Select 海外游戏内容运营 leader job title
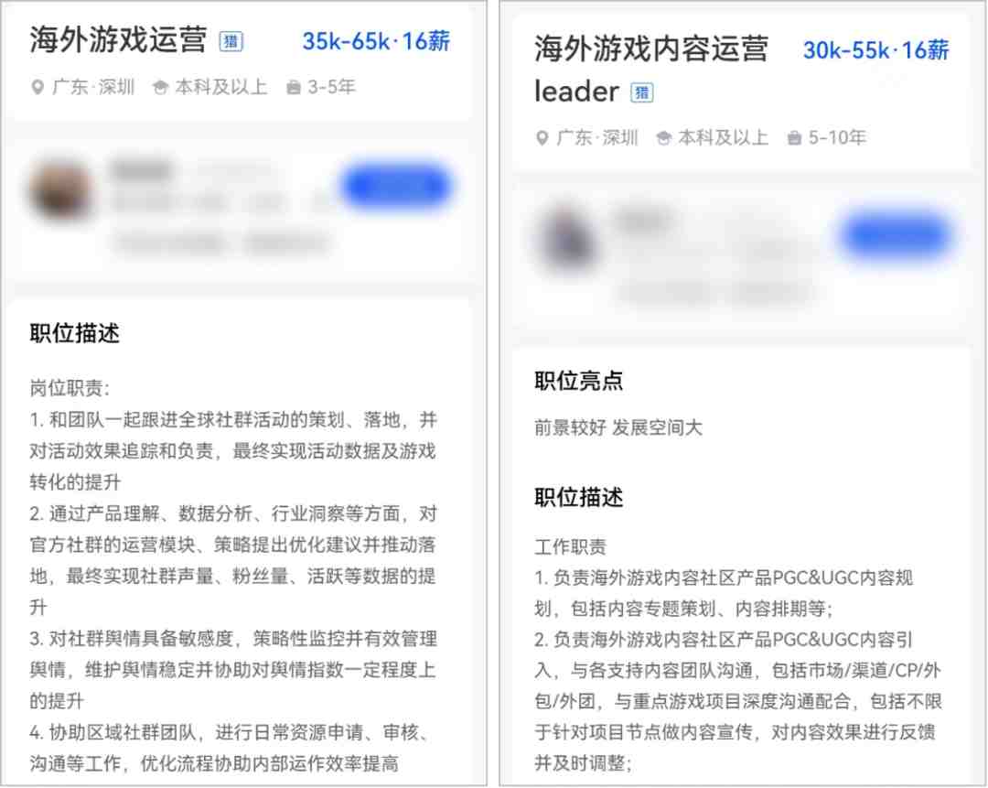The width and height of the screenshot is (988, 788). [x=651, y=70]
